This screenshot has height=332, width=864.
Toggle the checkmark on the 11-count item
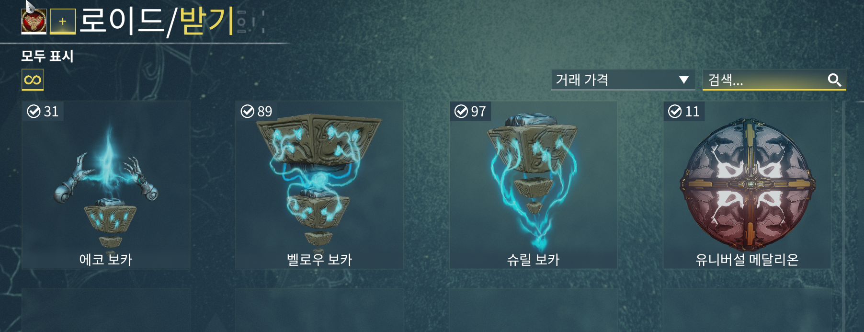point(675,111)
